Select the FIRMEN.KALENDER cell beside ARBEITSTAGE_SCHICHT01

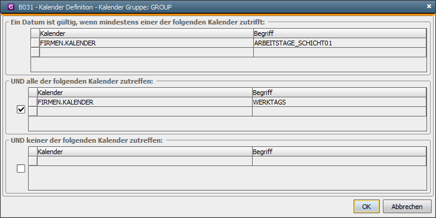(x=146, y=43)
